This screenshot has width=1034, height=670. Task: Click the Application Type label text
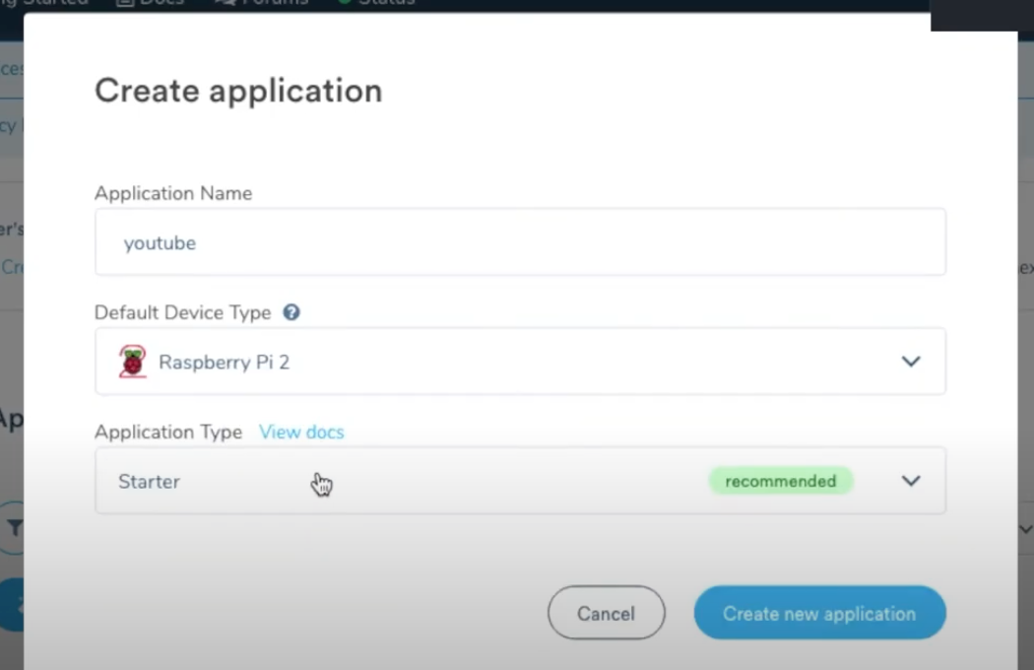[168, 432]
